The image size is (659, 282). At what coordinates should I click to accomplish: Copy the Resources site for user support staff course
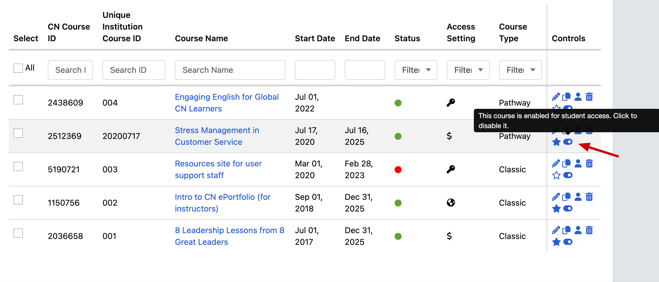pyautogui.click(x=567, y=164)
